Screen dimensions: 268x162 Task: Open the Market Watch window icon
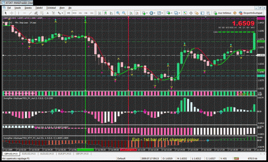tap(185, 13)
